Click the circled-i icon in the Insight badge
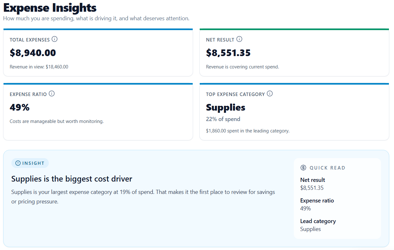Image resolution: width=394 pixels, height=250 pixels. pos(18,163)
